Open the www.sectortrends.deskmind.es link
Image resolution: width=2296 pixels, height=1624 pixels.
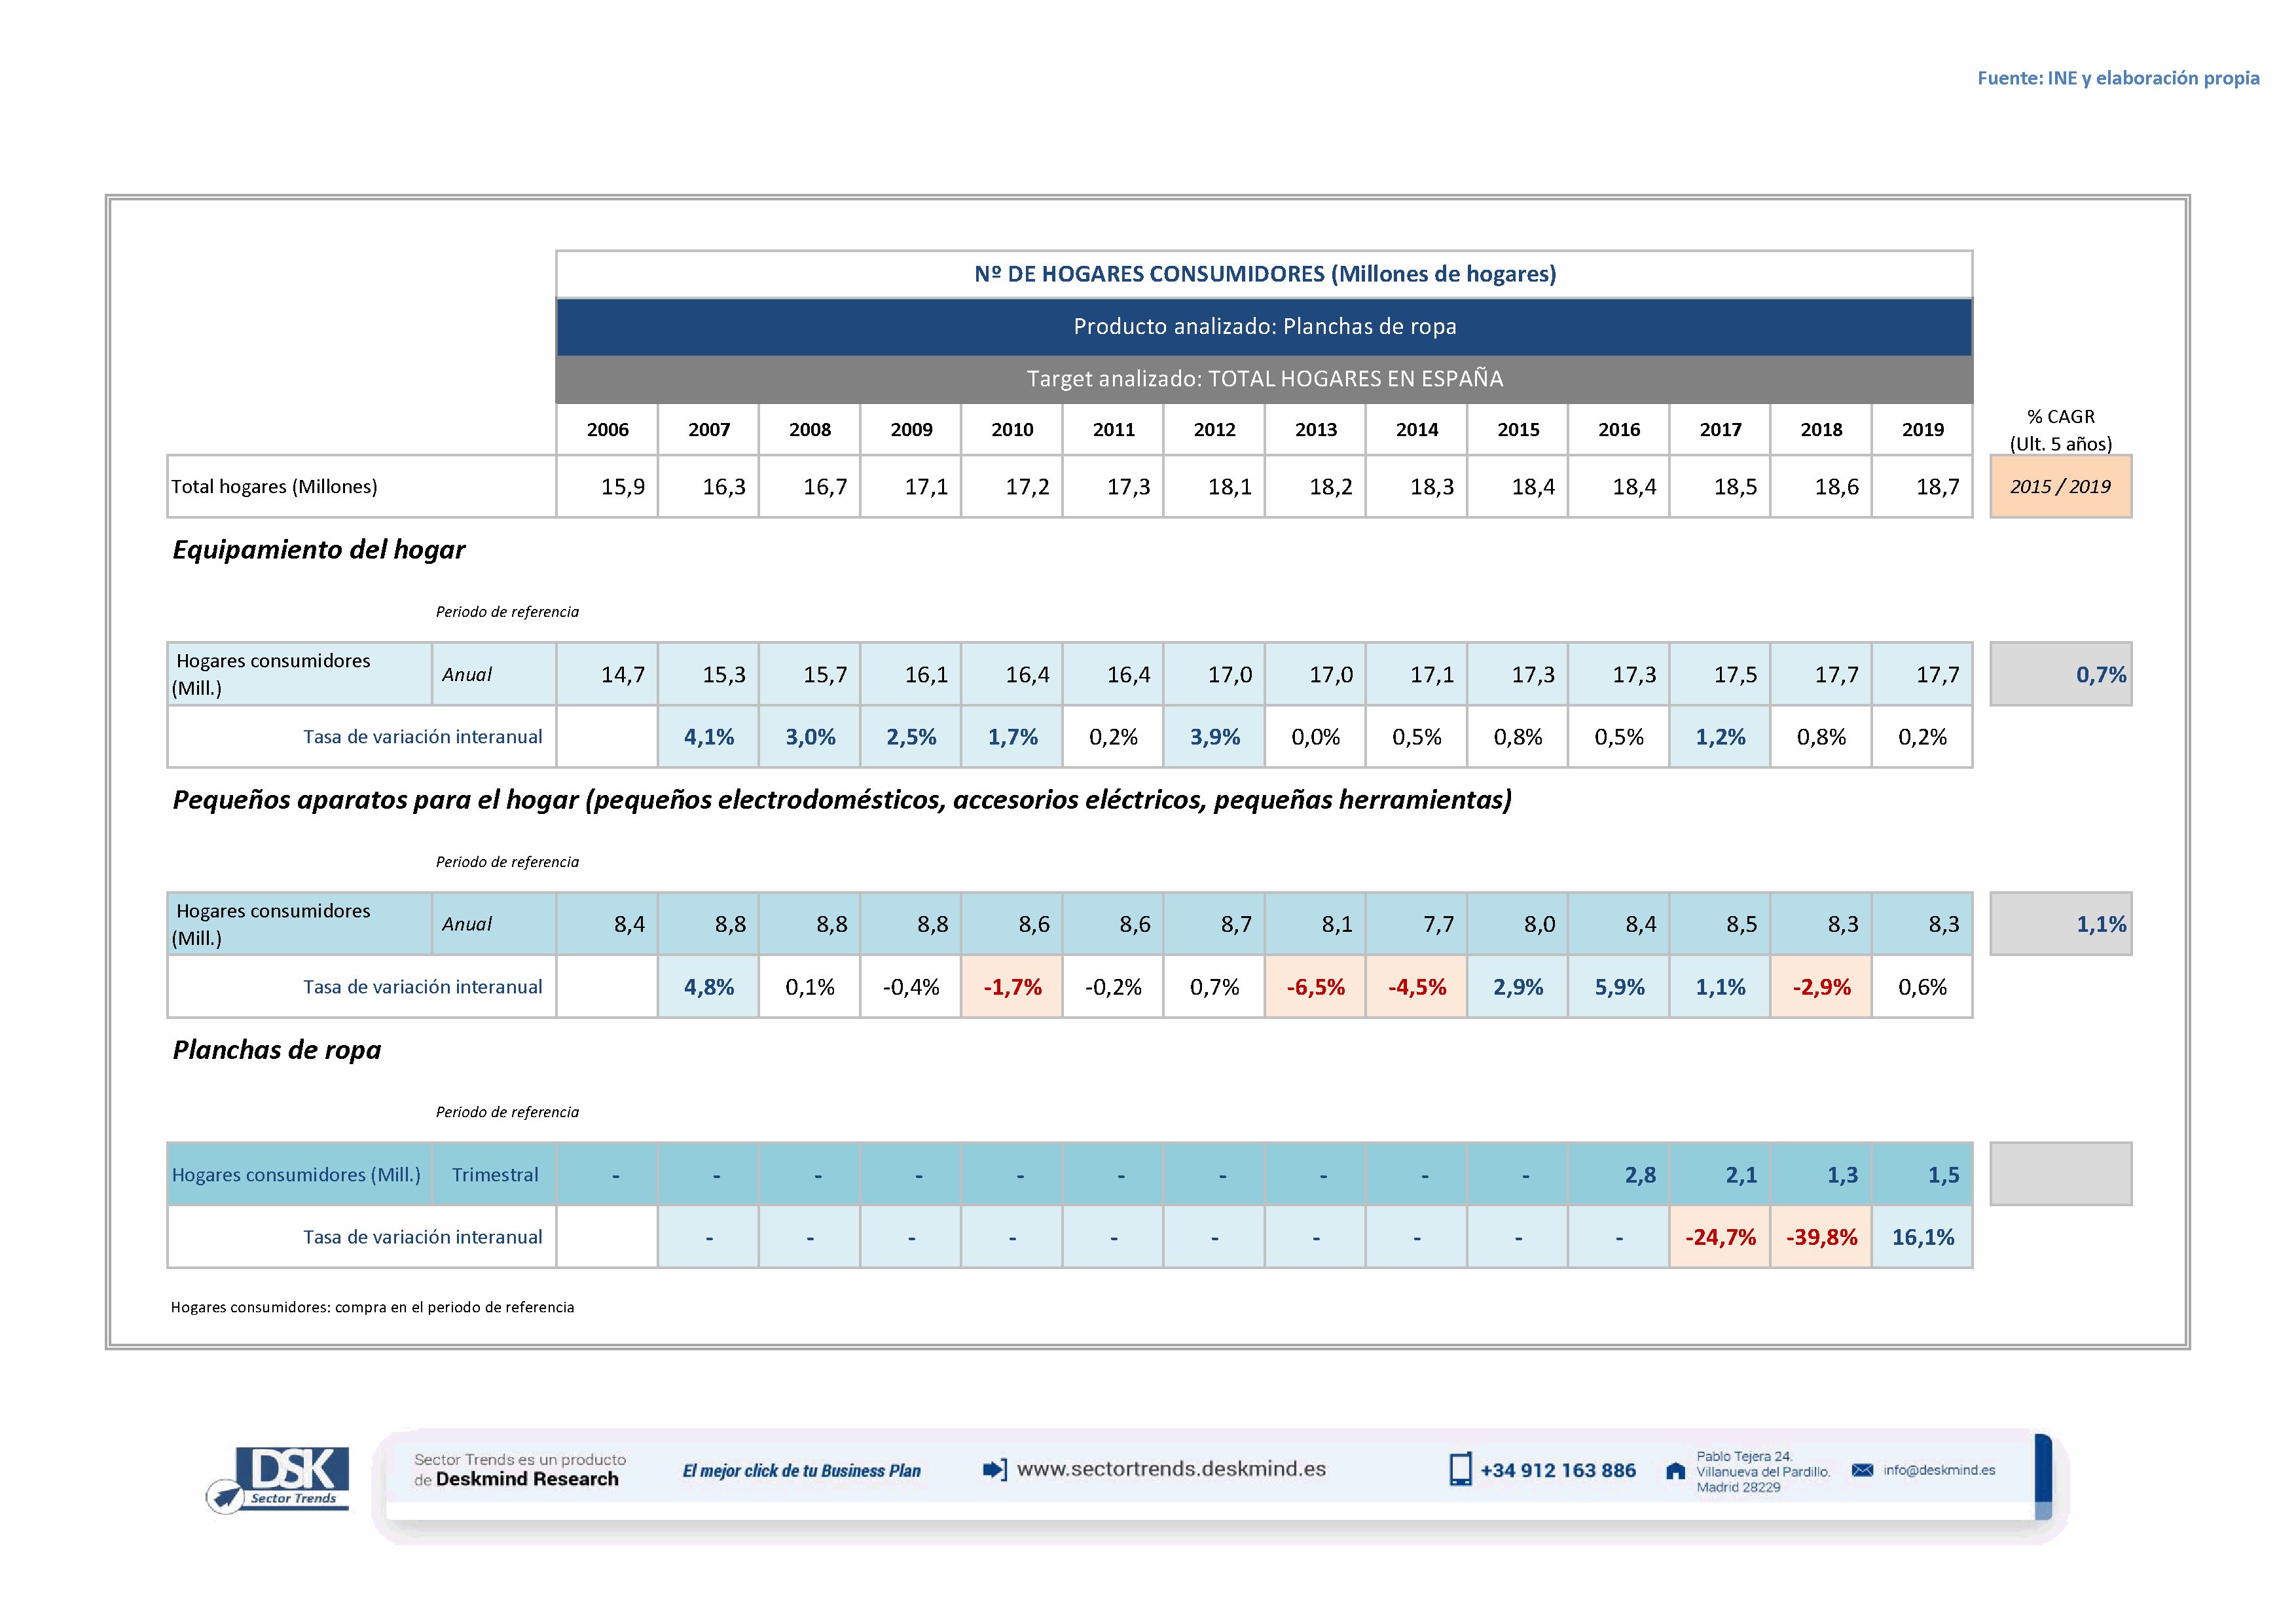coord(1171,1469)
